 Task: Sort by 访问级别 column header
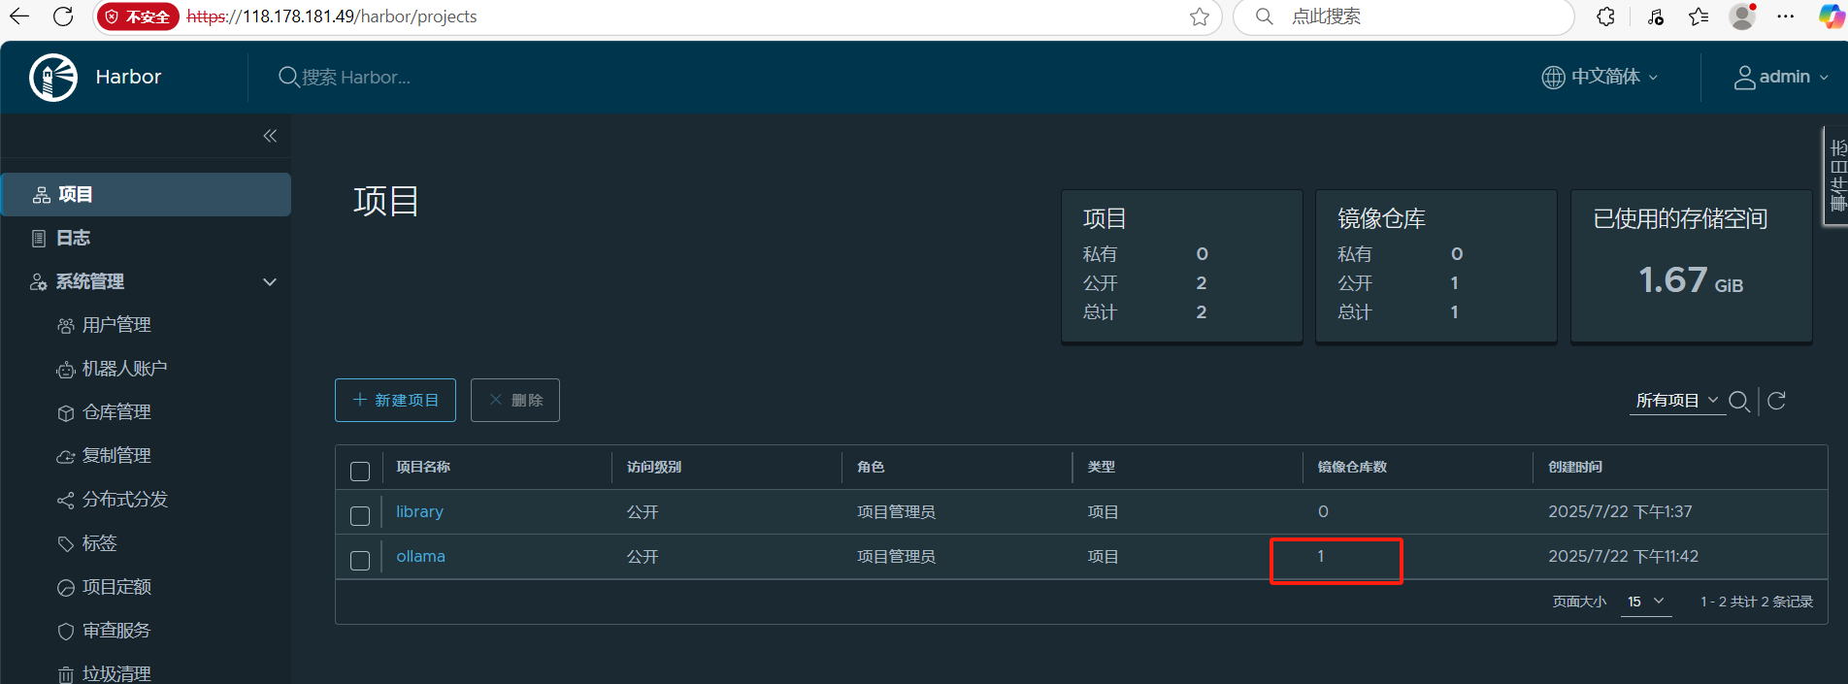(654, 467)
